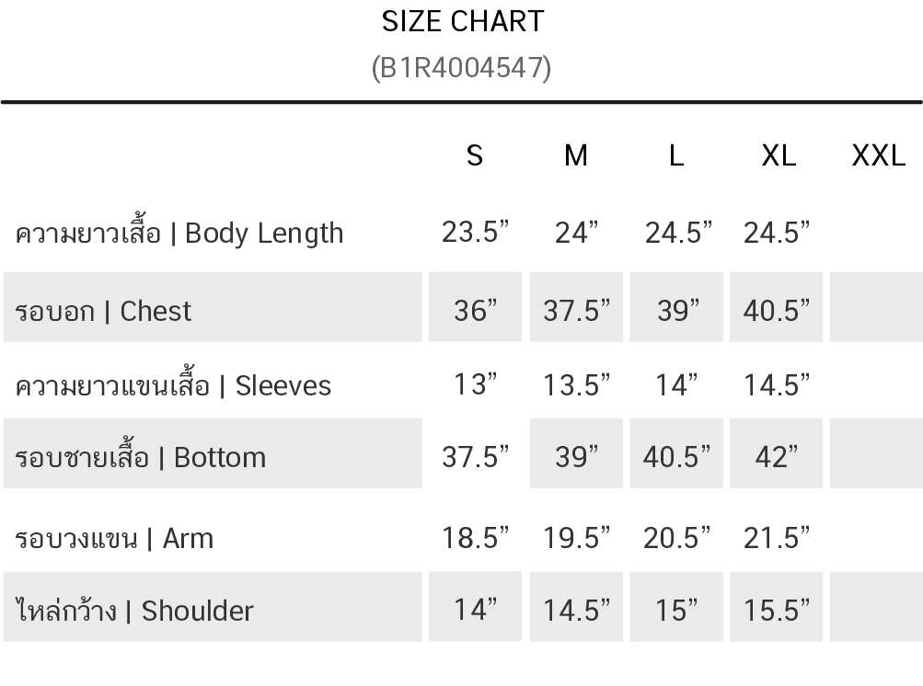Click Bottom value 42” for size XL
Screen dimensions: 923x686
point(777,456)
